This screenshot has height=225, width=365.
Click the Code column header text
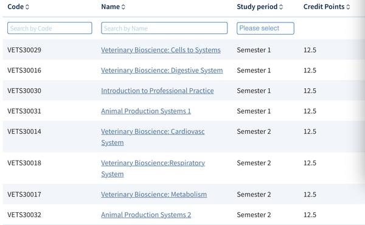(15, 7)
